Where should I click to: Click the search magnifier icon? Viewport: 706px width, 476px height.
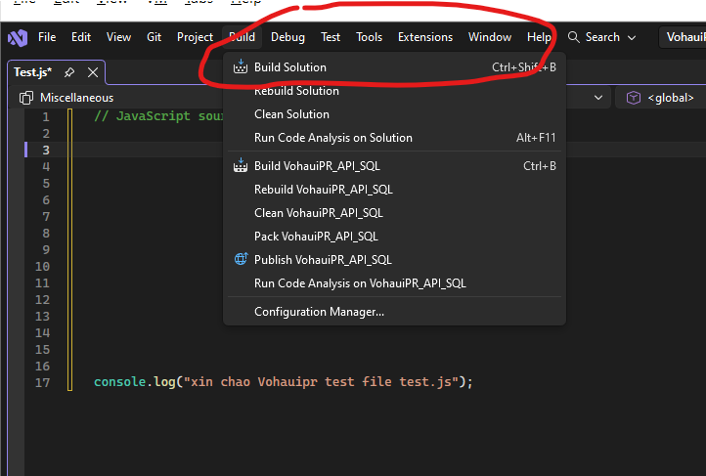pos(574,37)
